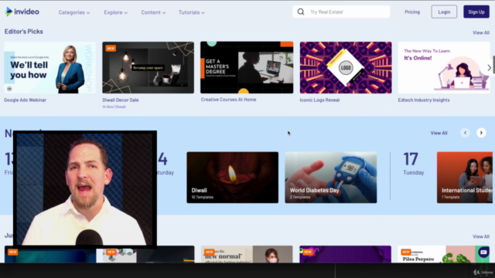This screenshot has width=495, height=278.
Task: Open the Iconic Logo Reveal thumbnail
Action: point(346,67)
